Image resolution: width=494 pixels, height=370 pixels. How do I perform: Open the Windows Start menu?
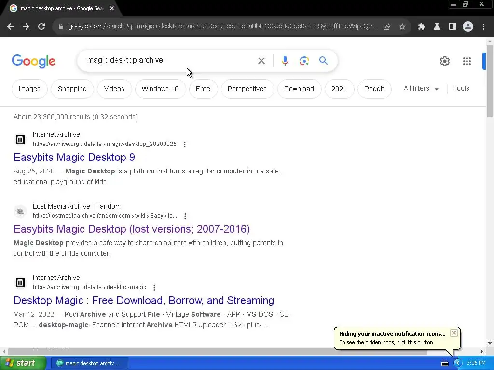tap(23, 363)
